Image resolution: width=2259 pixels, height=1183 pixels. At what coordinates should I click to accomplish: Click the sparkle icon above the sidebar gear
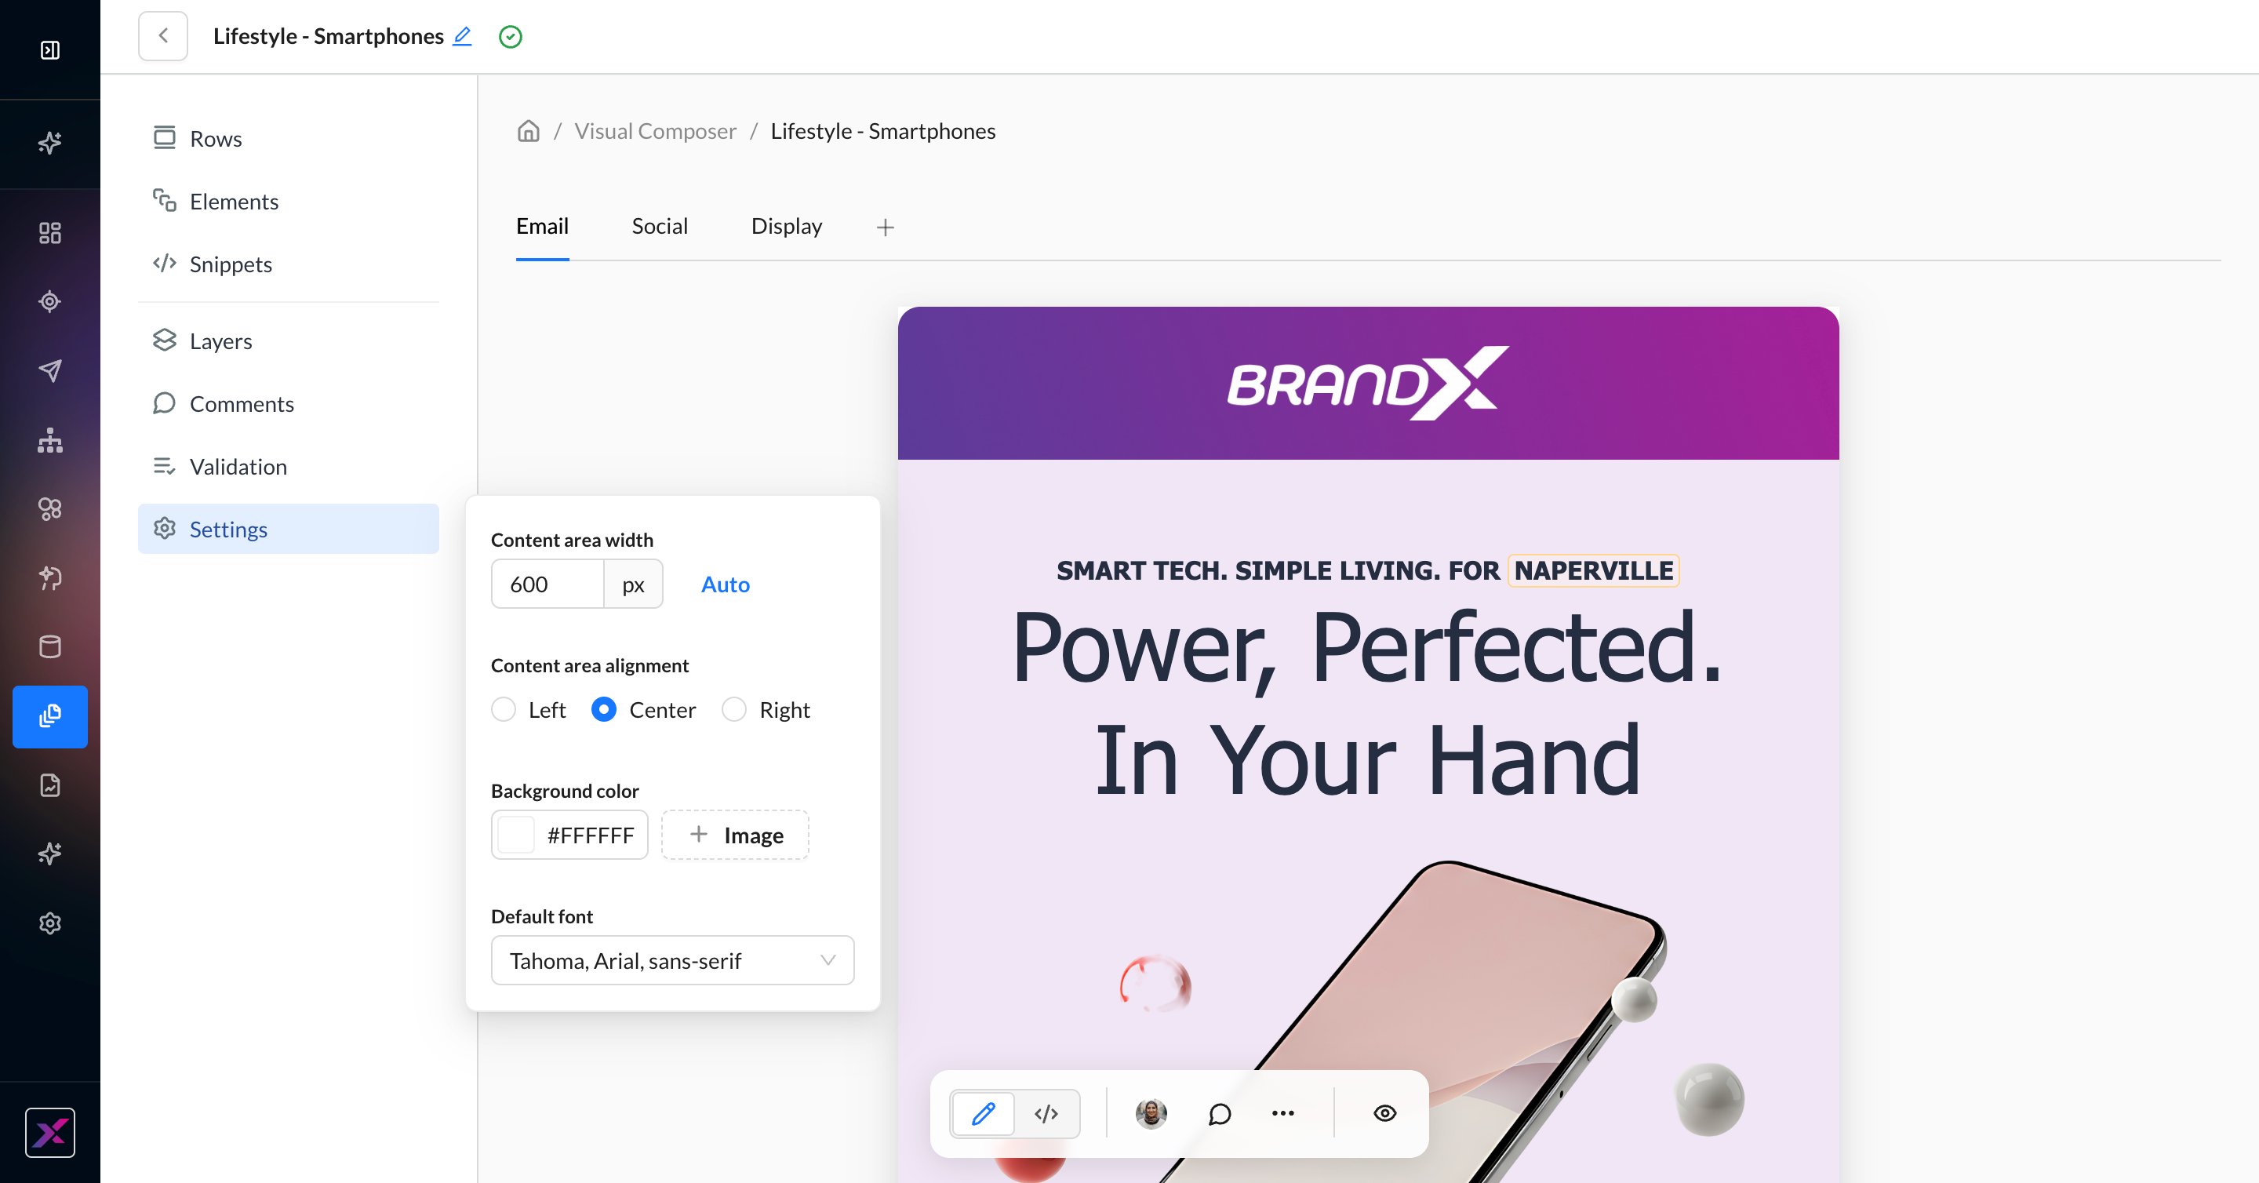[x=50, y=854]
